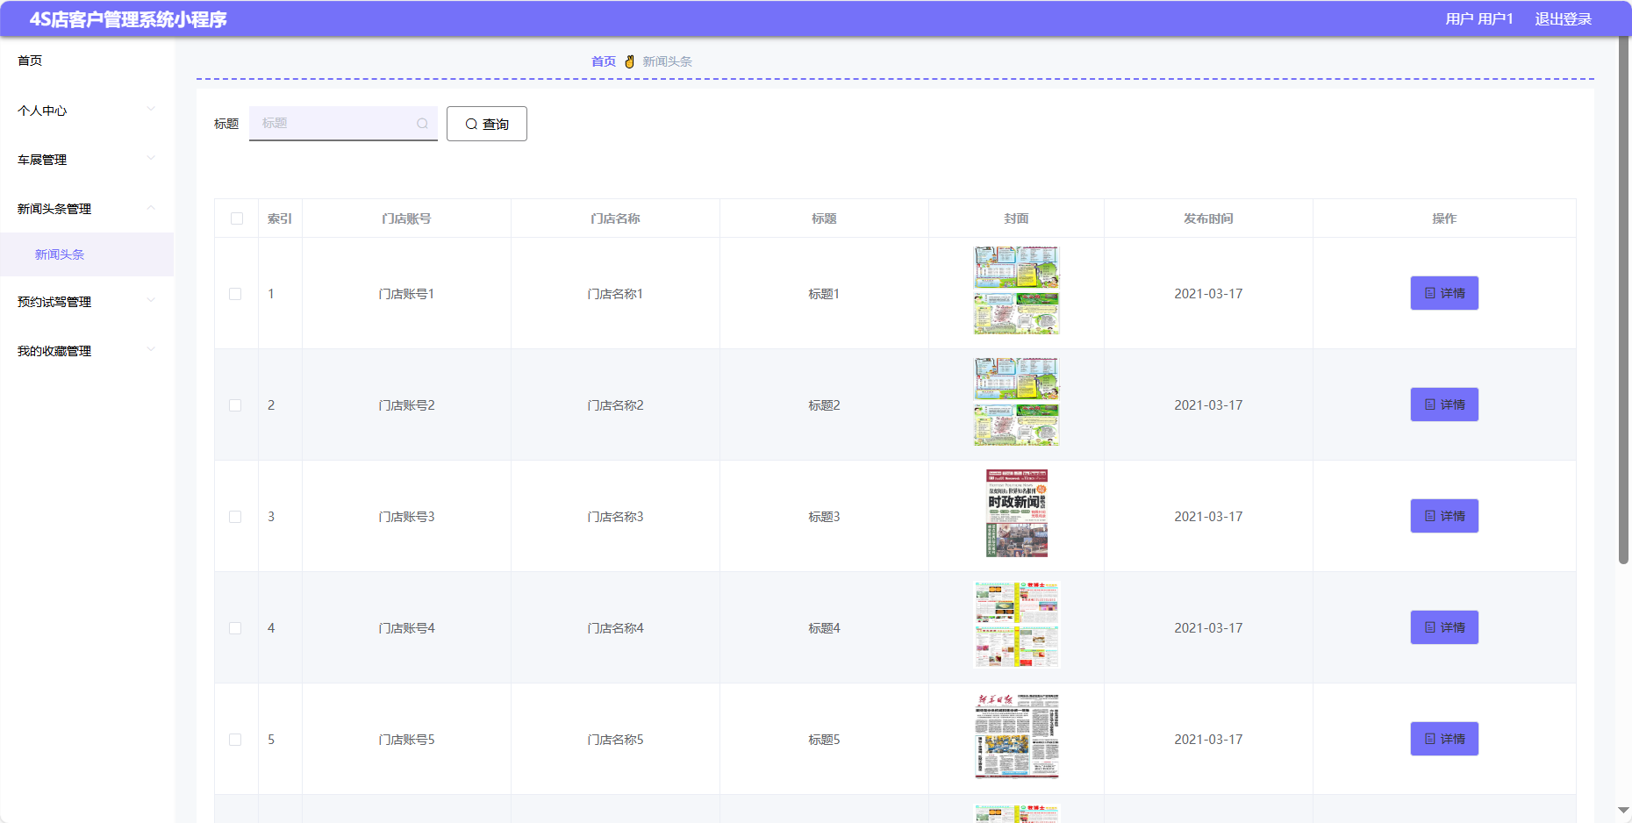The width and height of the screenshot is (1632, 823).
Task: Click 首页 breadcrumb link
Action: coord(604,61)
